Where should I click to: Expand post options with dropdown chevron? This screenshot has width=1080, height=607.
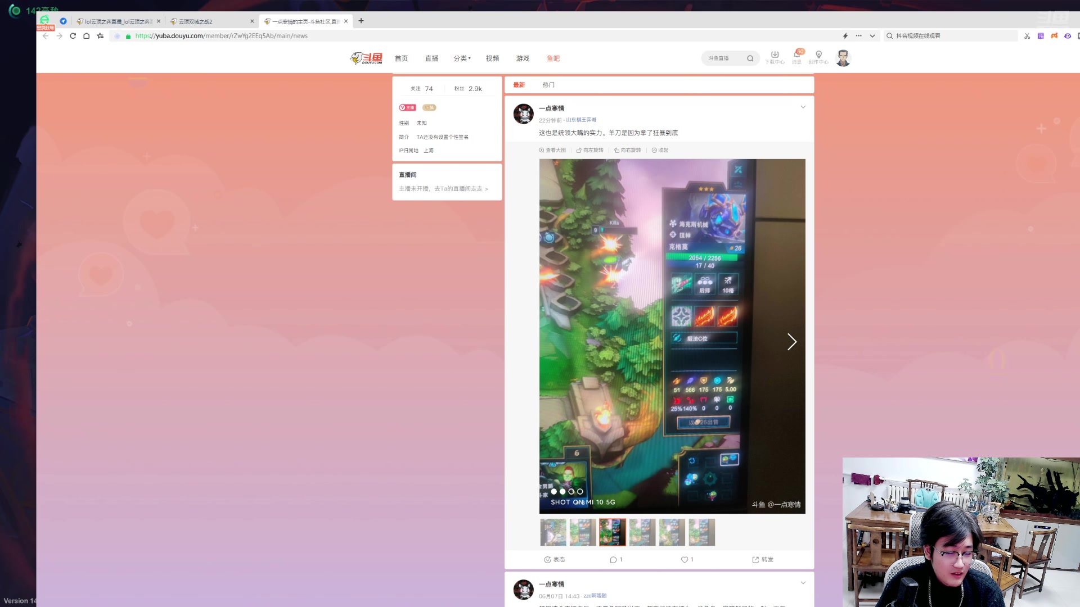803,107
